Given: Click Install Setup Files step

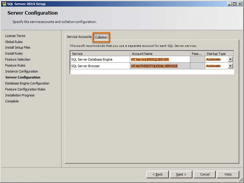Looking at the screenshot, I should click(18, 47).
